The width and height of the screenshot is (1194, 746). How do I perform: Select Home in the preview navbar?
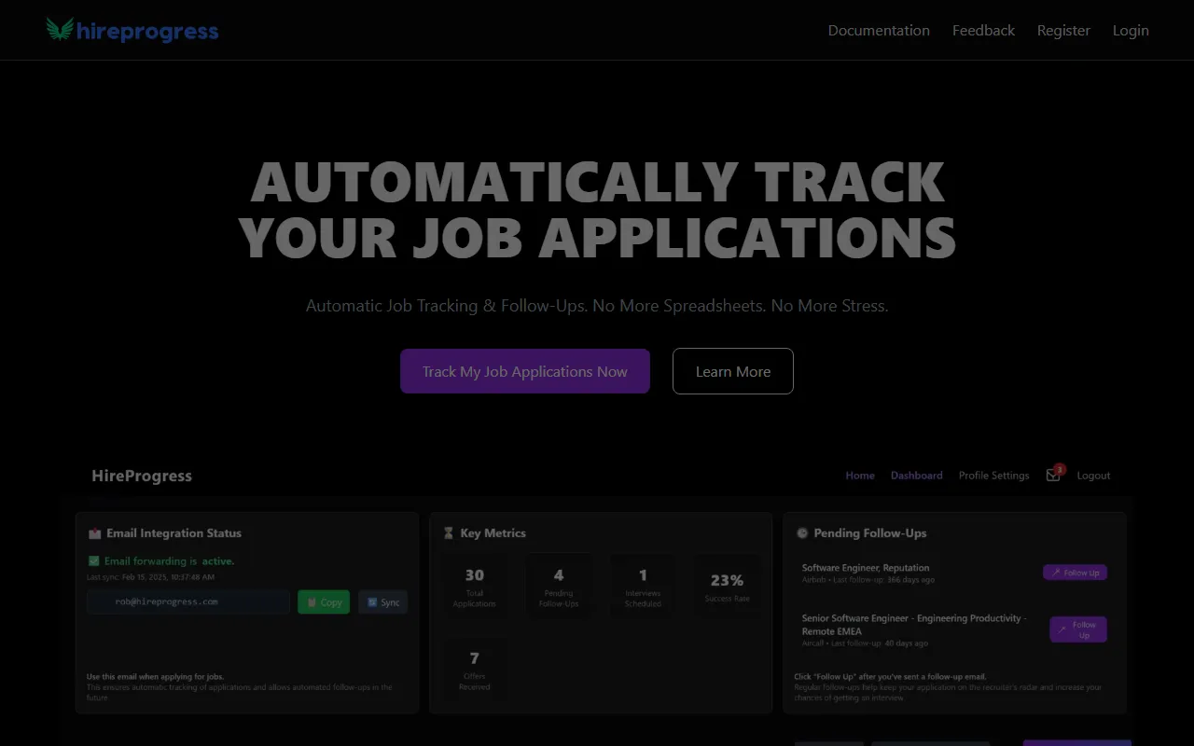pyautogui.click(x=860, y=476)
